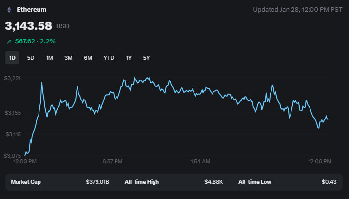This screenshot has height=199, width=349.
Task: Switch chart to 3M range
Action: click(x=68, y=58)
